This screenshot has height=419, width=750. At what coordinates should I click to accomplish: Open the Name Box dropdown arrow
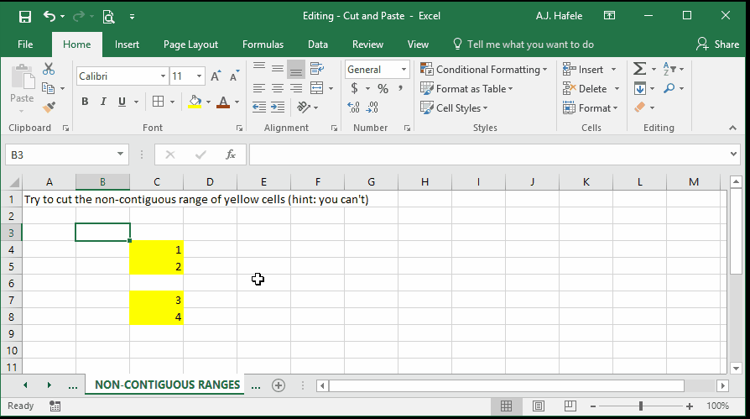point(120,155)
